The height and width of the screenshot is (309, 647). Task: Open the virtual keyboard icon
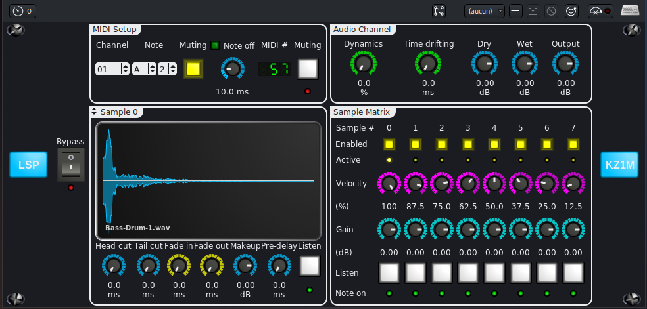[630, 11]
